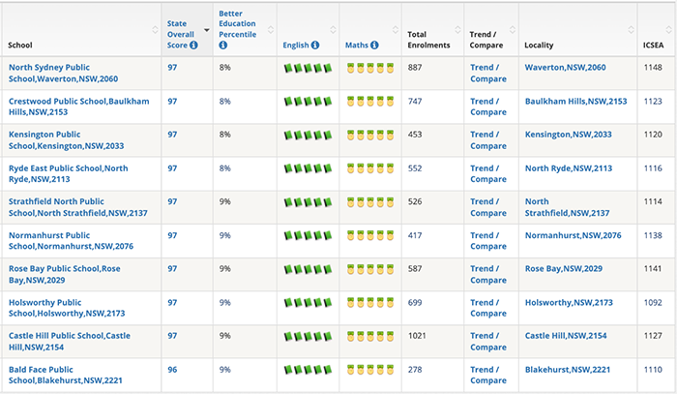677x394 pixels.
Task: Click the Maths column header link
Action: (356, 45)
